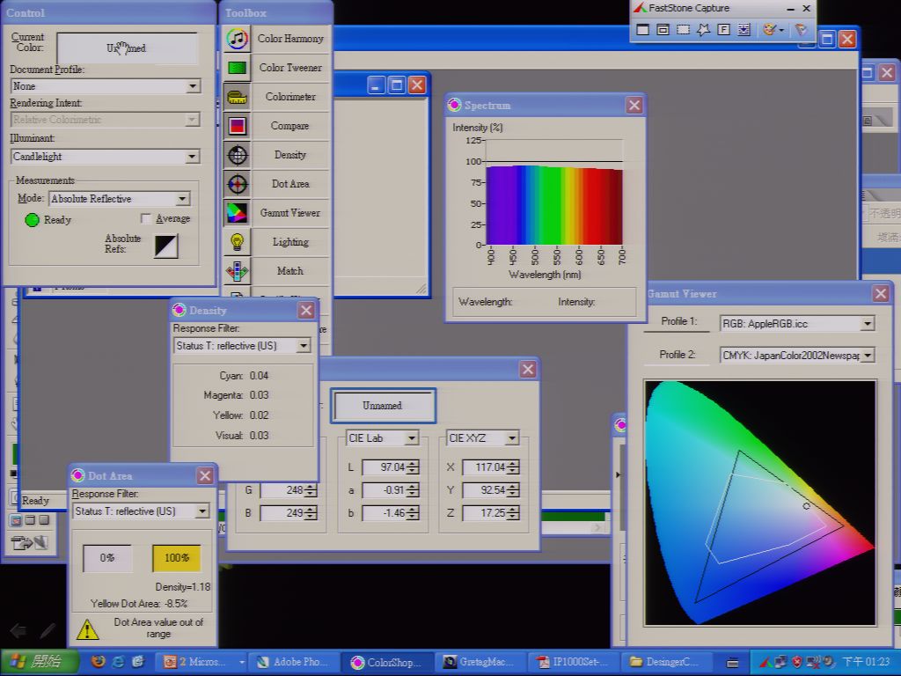
Task: Click the Absolute Refs black-white swatch
Action: [166, 246]
